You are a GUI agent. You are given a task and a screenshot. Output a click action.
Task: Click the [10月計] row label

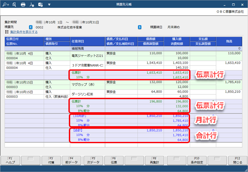79,116
